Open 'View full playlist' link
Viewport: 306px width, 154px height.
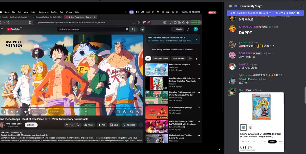[175, 113]
